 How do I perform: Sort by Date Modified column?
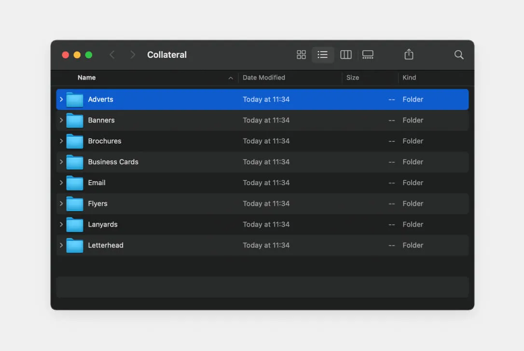(263, 78)
